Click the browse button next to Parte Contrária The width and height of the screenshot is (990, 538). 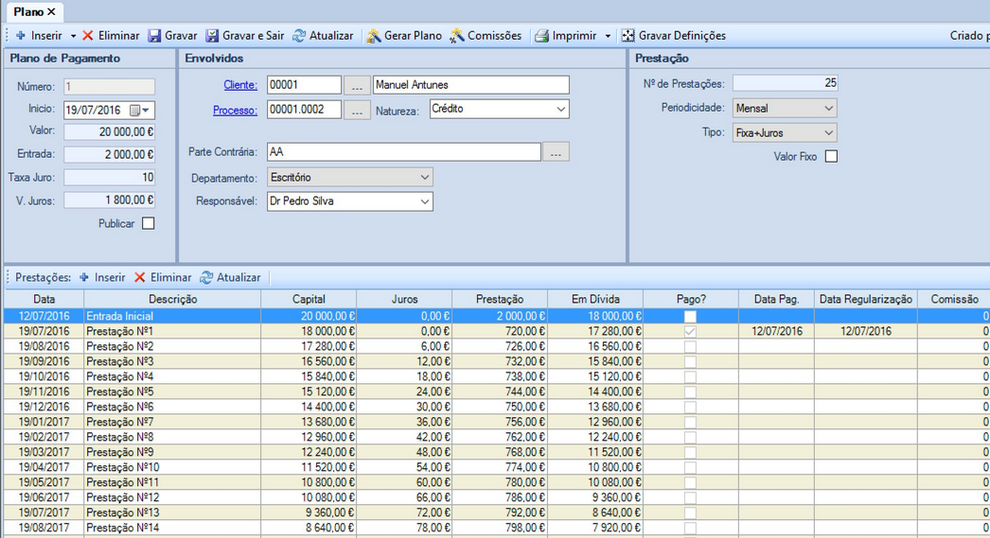(556, 152)
